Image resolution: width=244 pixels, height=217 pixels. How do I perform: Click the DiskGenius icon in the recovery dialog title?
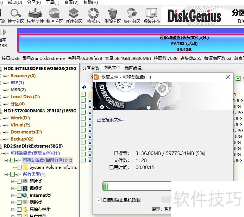pyautogui.click(x=97, y=77)
